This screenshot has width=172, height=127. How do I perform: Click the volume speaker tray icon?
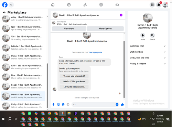[153, 124]
